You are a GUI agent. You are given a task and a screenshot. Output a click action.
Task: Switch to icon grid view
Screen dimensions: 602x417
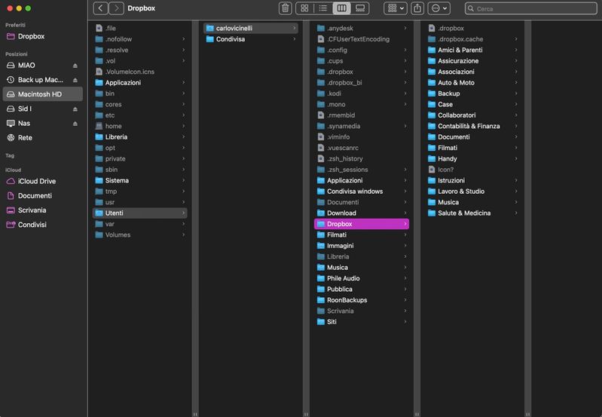[x=304, y=8]
